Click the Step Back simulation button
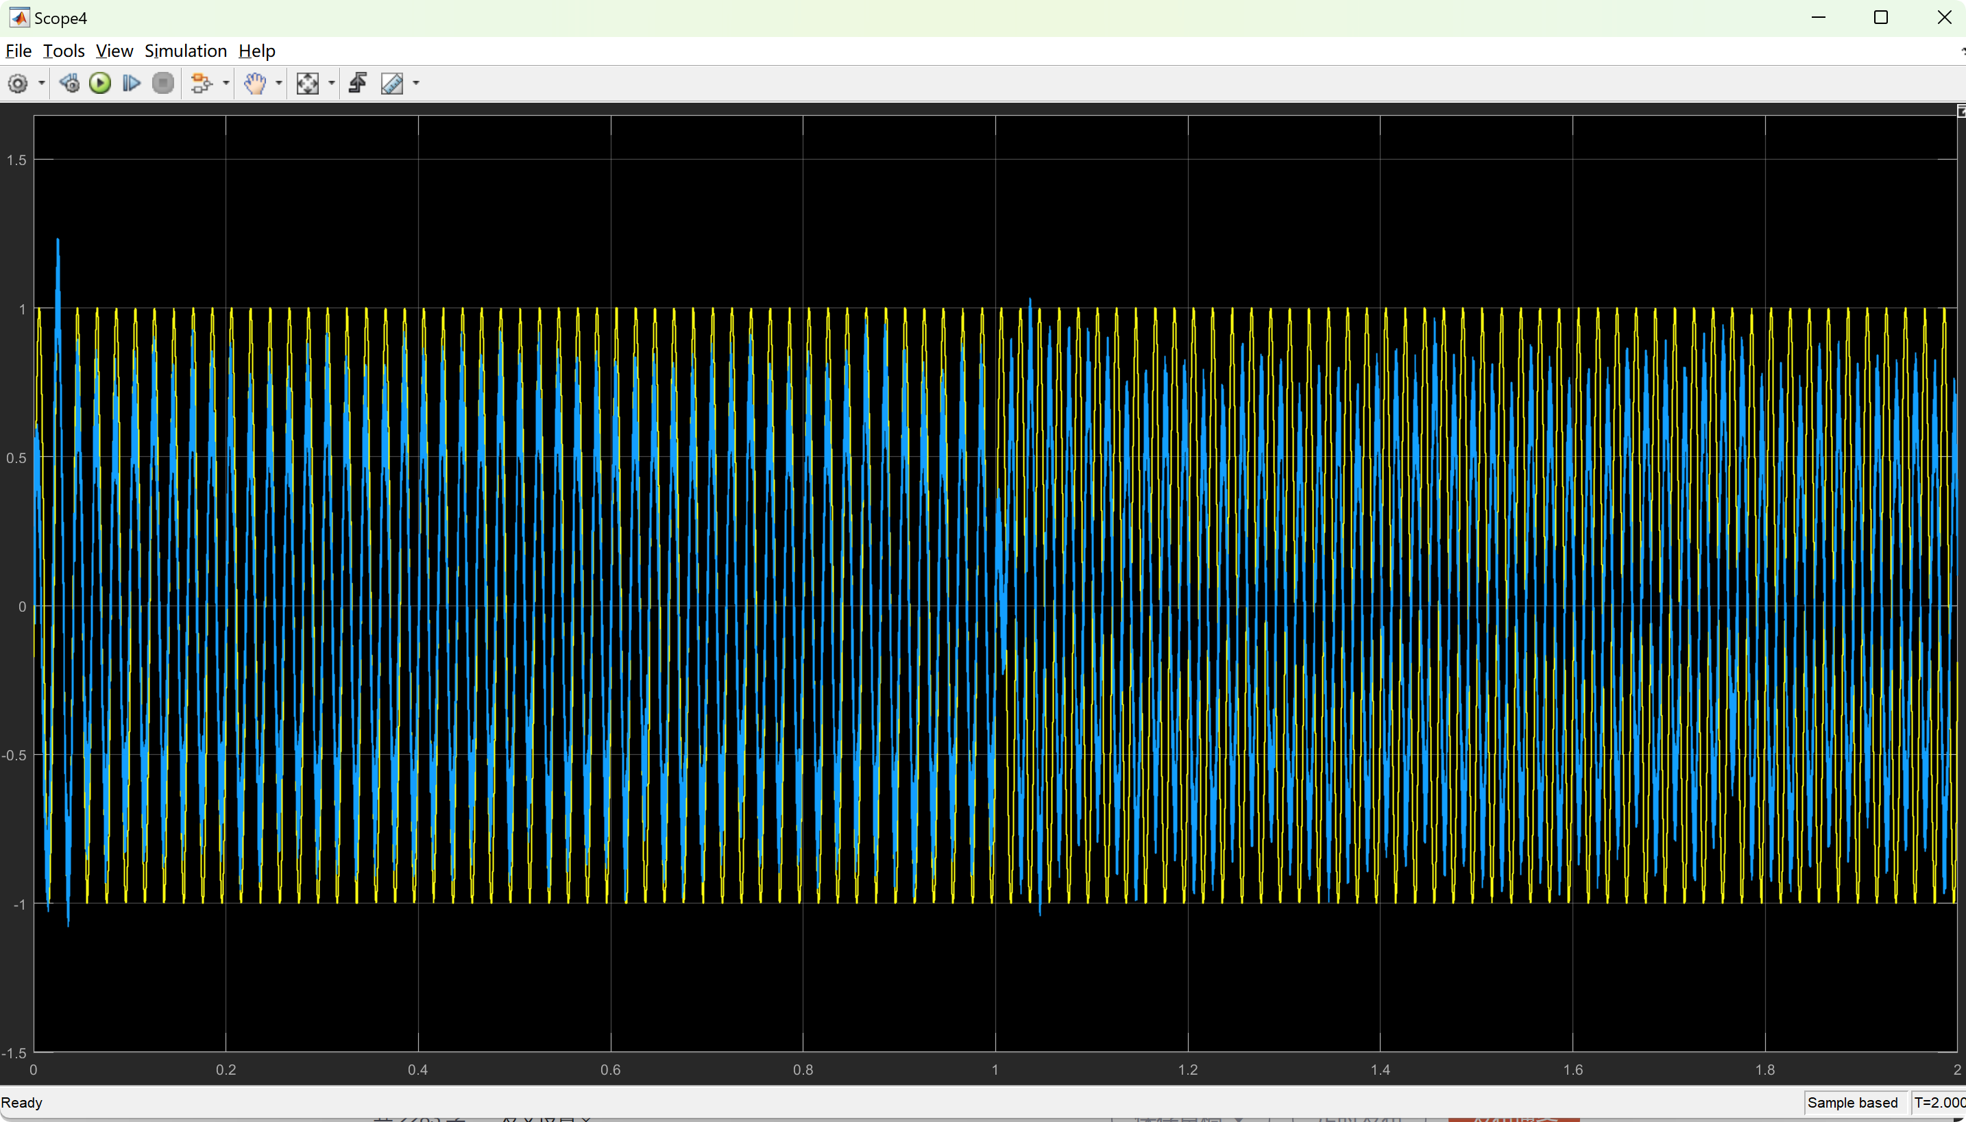Screen dimensions: 1966x1122 tap(69, 84)
